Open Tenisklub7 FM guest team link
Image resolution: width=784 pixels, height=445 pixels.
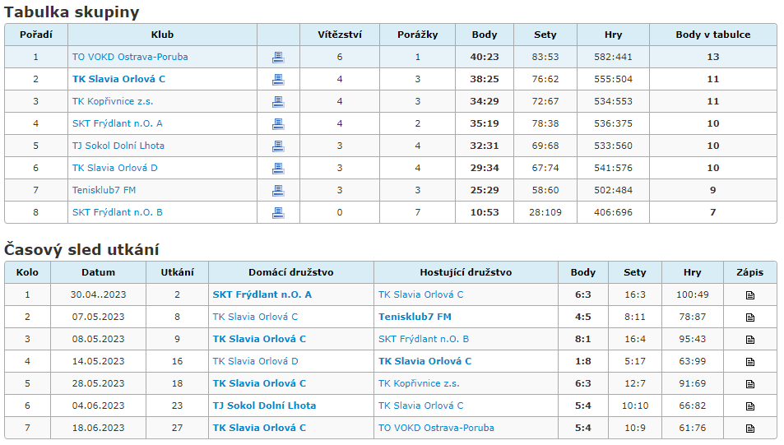(x=415, y=317)
